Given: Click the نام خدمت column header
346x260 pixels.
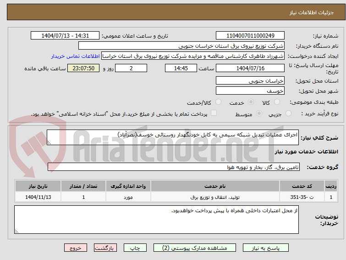Looking at the screenshot, I should [215, 186].
